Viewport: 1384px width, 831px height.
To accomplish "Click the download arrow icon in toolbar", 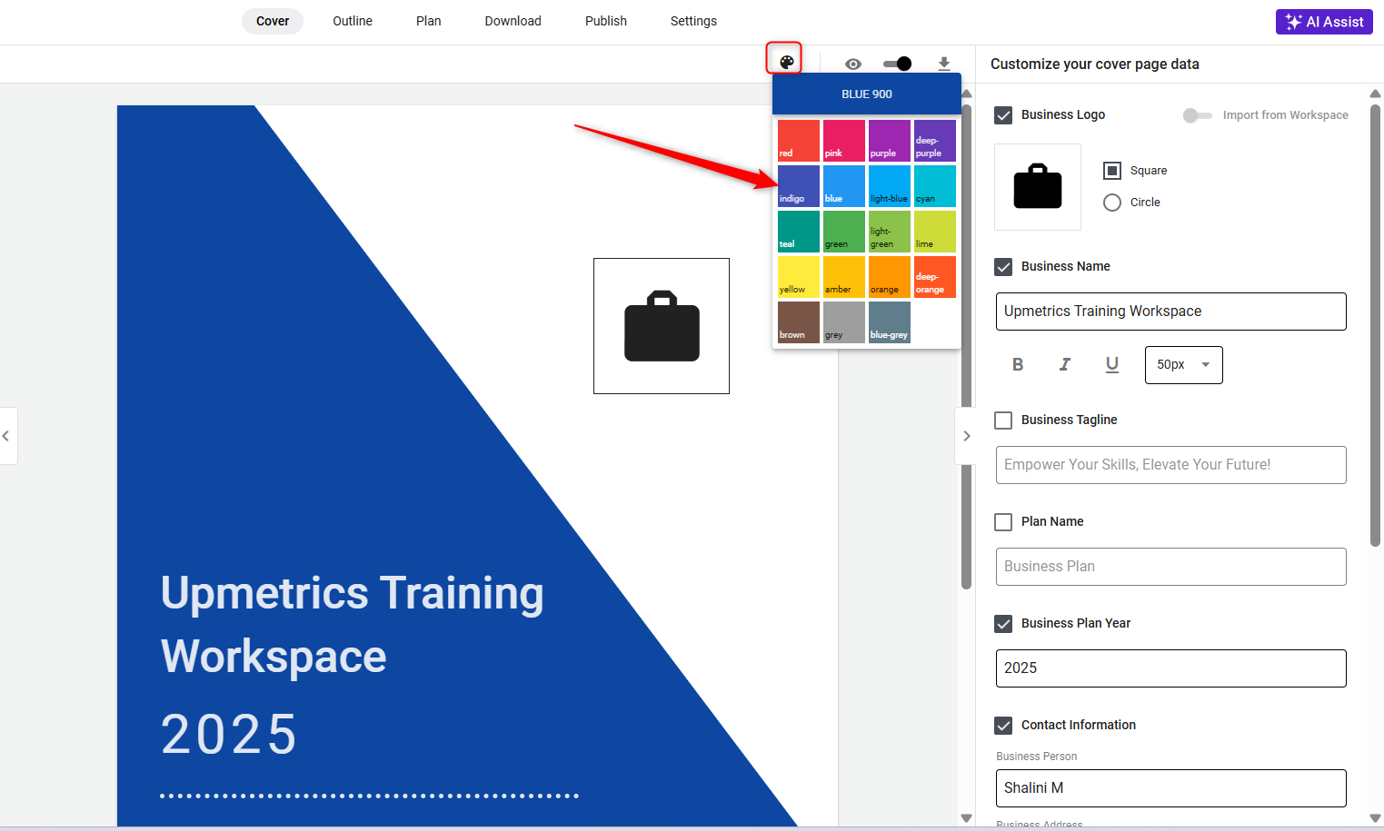I will pos(944,64).
